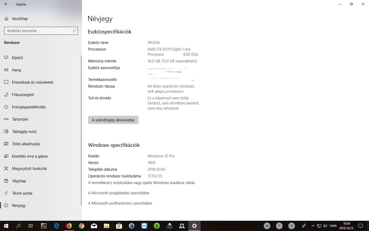Open Kijelző settings
Image resolution: width=369 pixels, height=231 pixels.
[41, 57]
